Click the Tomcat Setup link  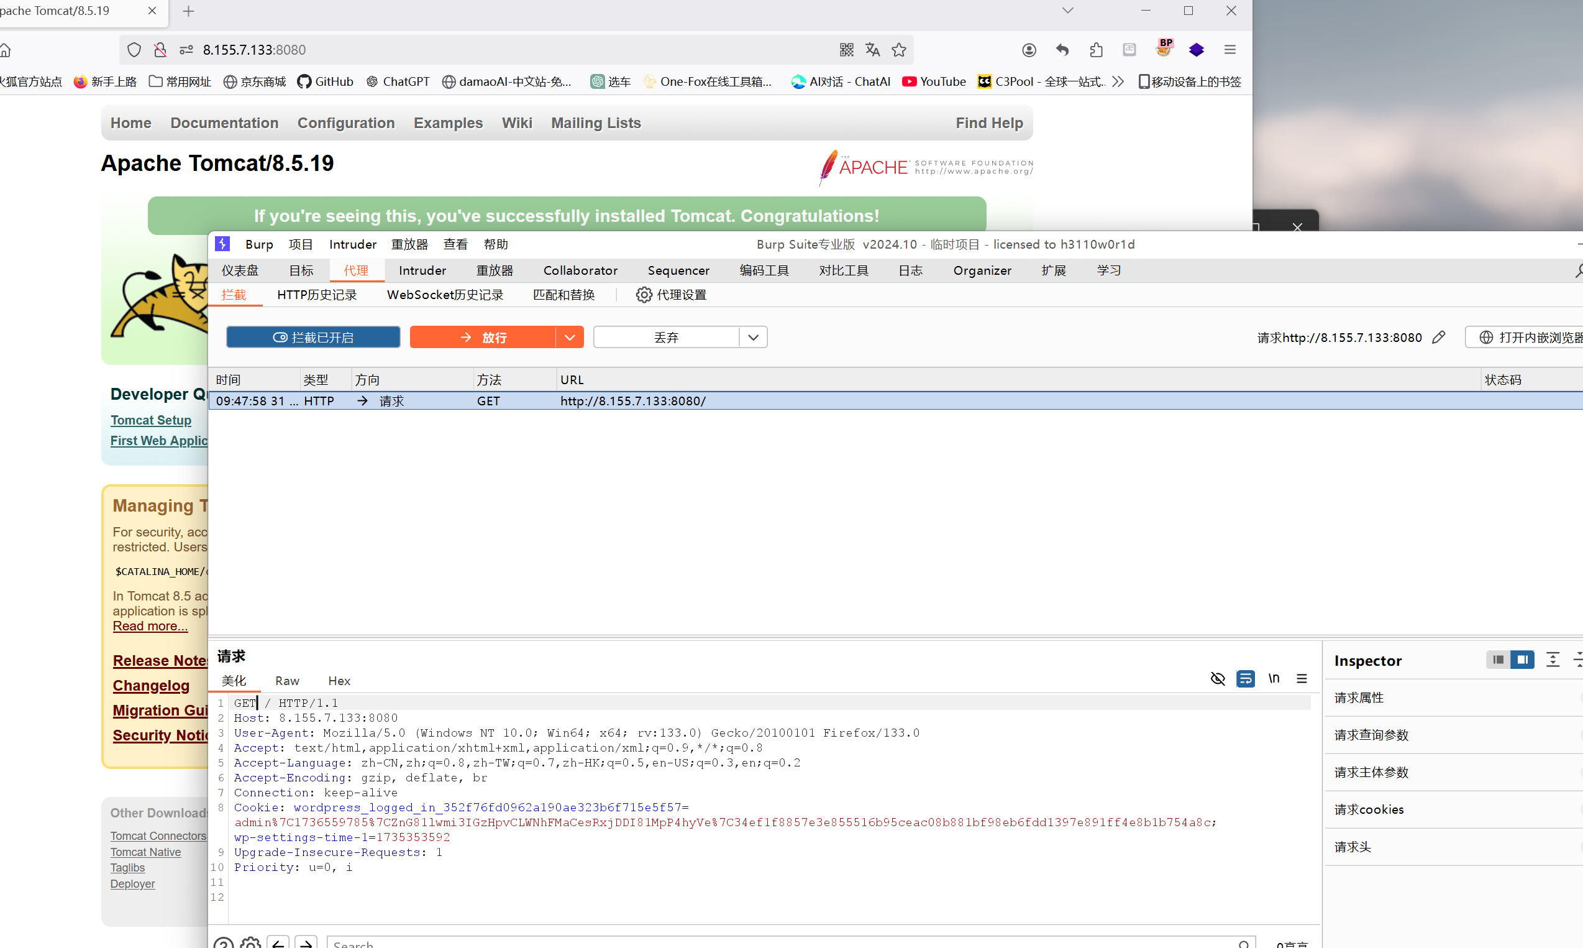150,420
